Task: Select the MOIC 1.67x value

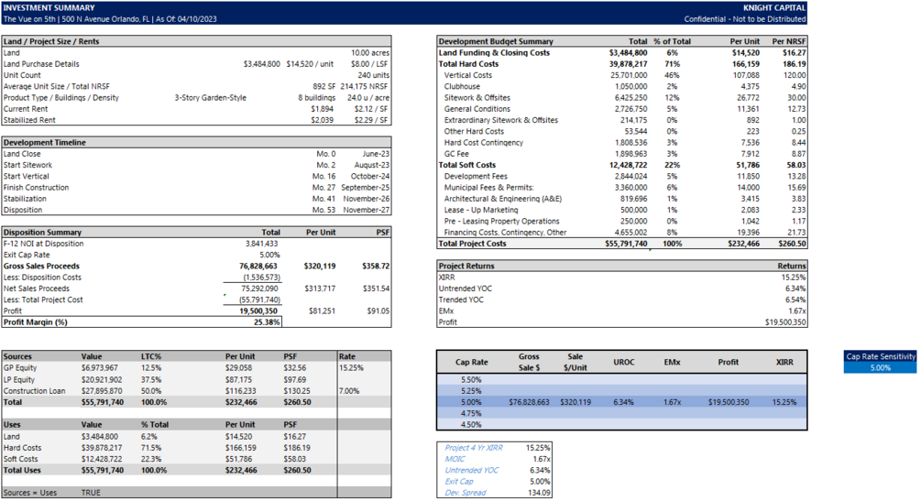Action: coord(542,459)
